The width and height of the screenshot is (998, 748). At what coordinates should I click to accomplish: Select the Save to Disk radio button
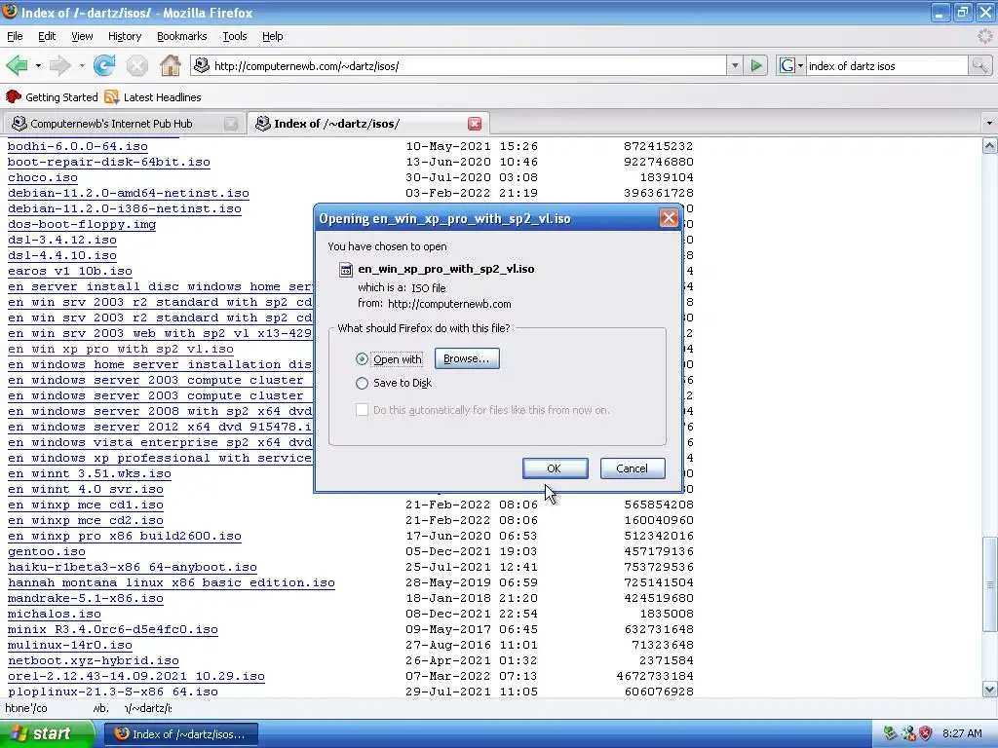[x=363, y=383]
